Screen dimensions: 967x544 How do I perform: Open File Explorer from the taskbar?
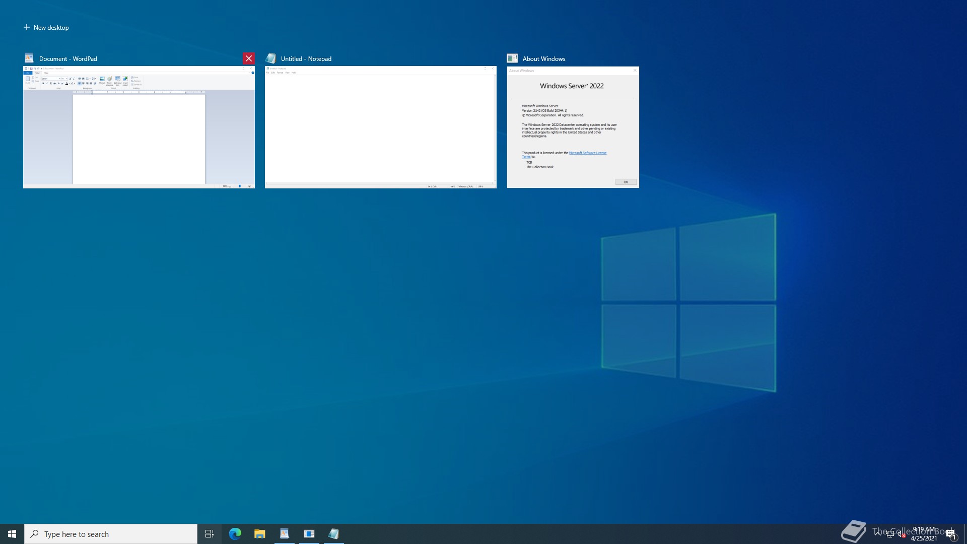(260, 534)
